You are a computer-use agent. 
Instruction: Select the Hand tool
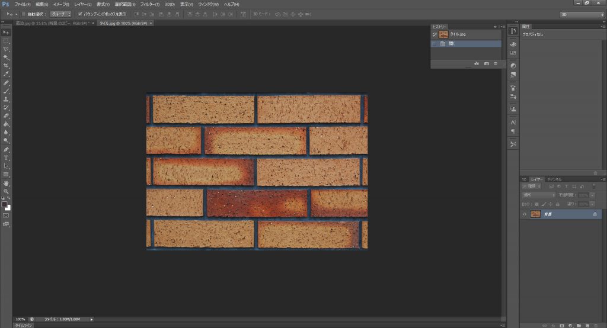tap(6, 184)
